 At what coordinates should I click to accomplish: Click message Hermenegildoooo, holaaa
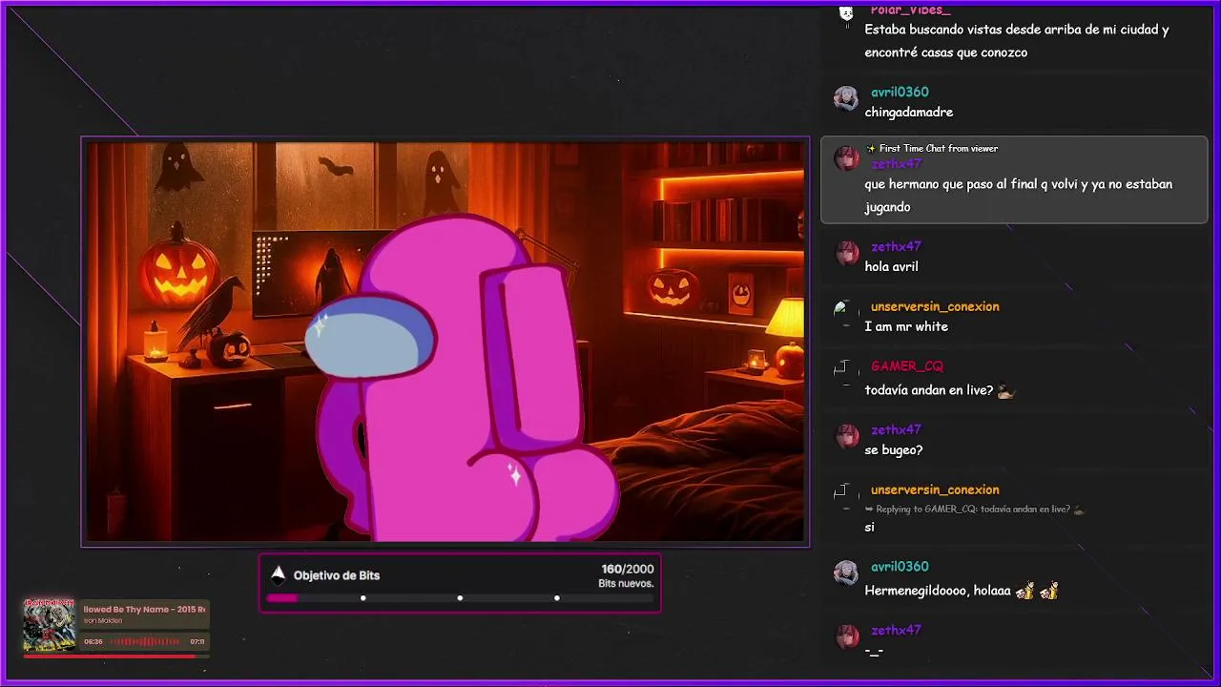tap(938, 591)
